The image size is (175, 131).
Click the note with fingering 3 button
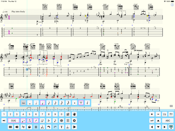[23, 121]
